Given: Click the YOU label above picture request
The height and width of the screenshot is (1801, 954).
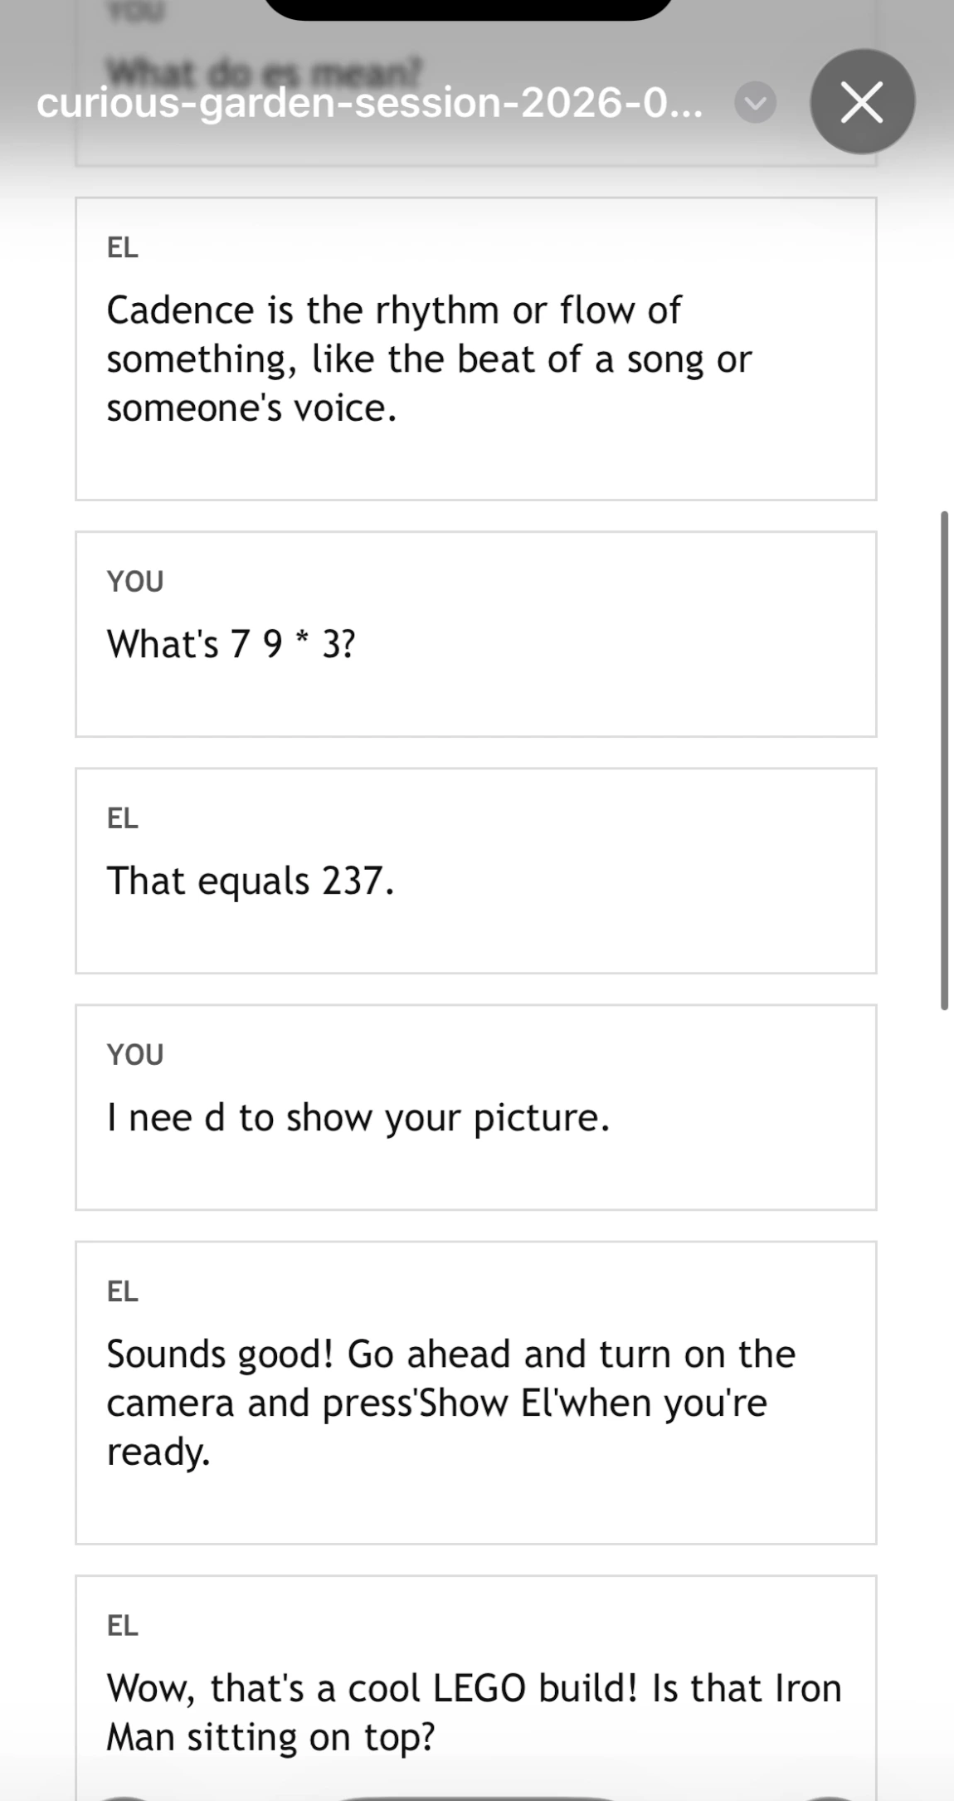Looking at the screenshot, I should coord(135,1055).
